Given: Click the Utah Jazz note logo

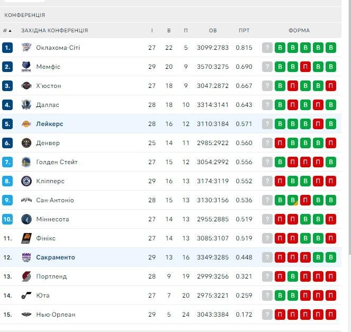Looking at the screenshot, I should click(x=26, y=295).
